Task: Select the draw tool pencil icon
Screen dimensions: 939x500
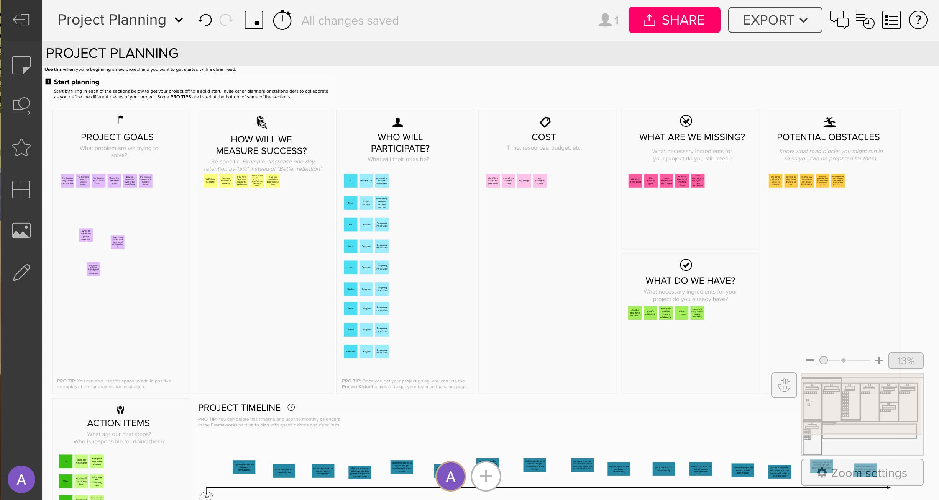Action: (x=21, y=271)
